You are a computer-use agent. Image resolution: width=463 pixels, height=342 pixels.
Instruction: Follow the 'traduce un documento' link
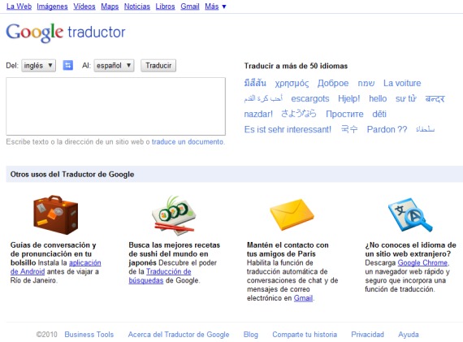[x=188, y=142]
